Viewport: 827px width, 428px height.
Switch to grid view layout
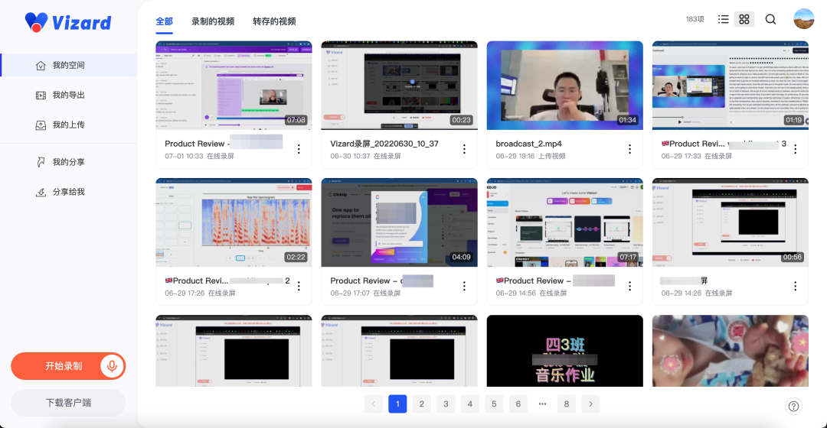744,19
